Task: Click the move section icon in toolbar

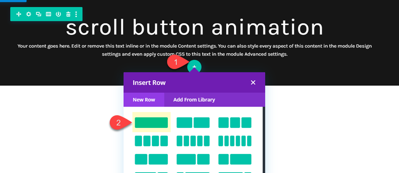Action: [x=19, y=14]
